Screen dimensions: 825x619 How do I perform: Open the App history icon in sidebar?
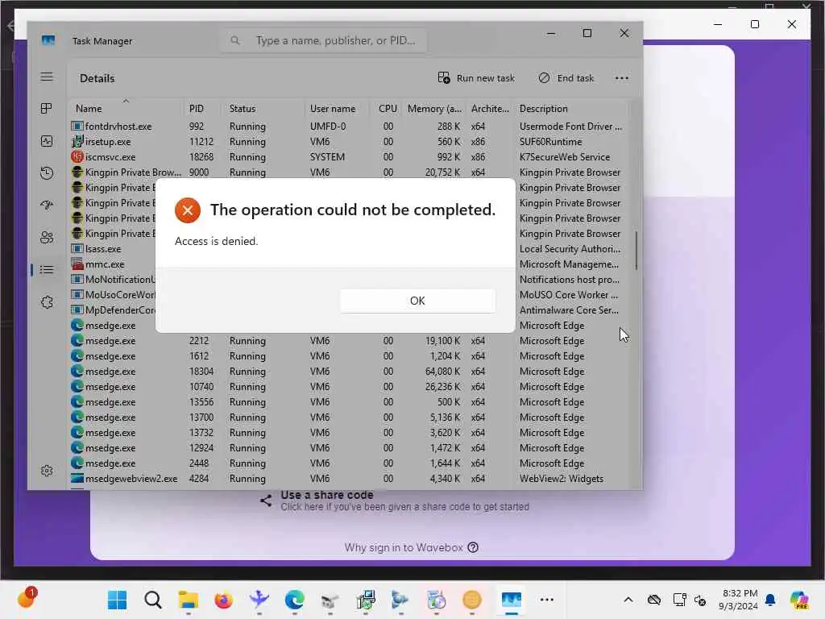pos(47,173)
